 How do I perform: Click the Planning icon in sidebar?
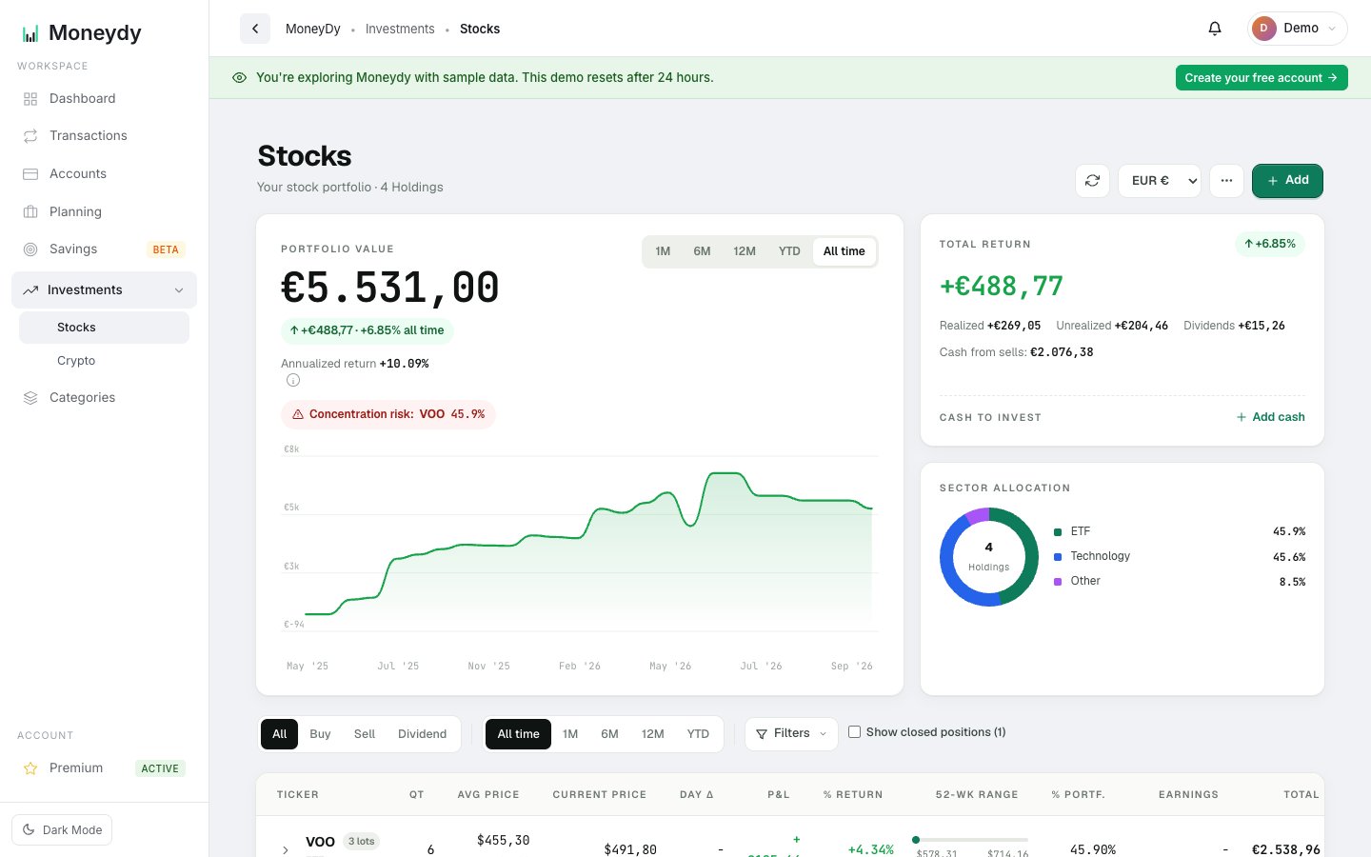[x=30, y=211]
